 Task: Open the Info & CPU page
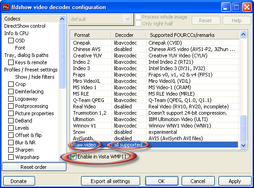16,33
